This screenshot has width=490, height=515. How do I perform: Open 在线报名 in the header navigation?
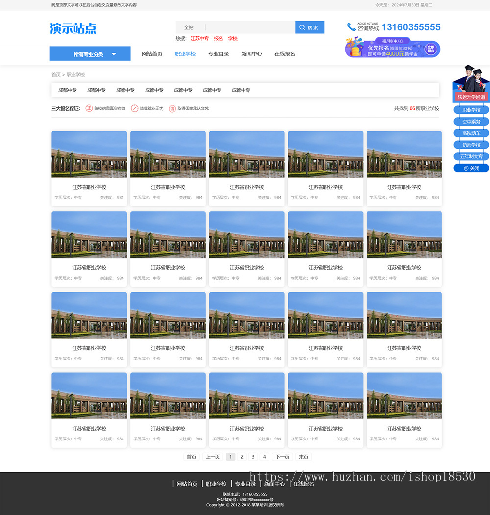point(285,54)
